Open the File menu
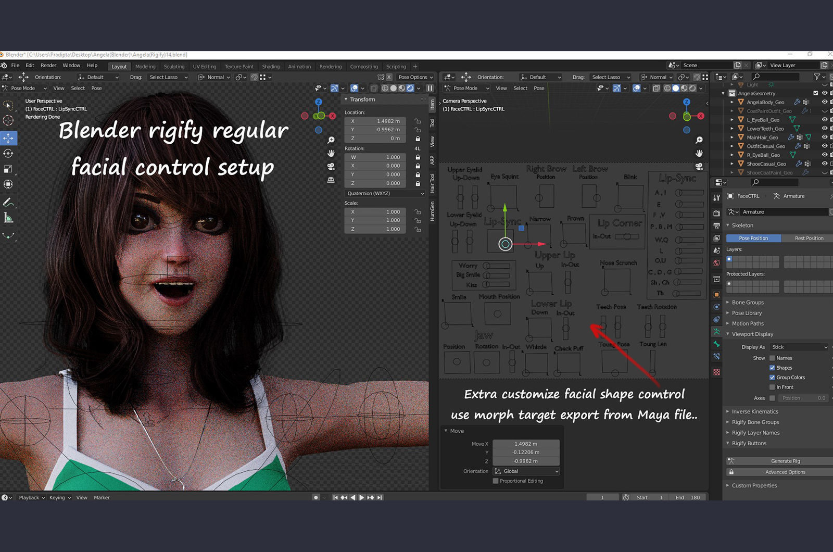 click(15, 66)
